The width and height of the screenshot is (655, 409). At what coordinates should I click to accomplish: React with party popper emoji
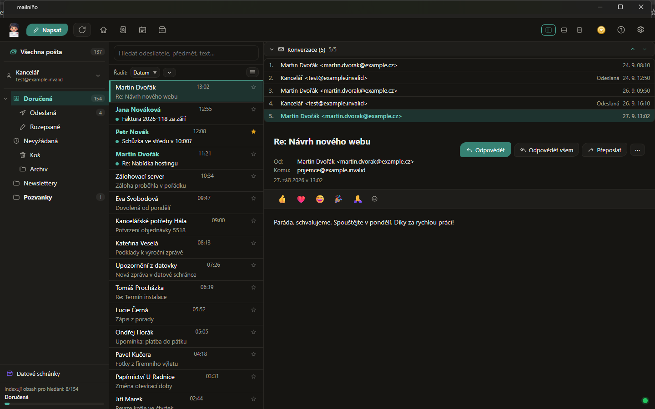pyautogui.click(x=338, y=199)
